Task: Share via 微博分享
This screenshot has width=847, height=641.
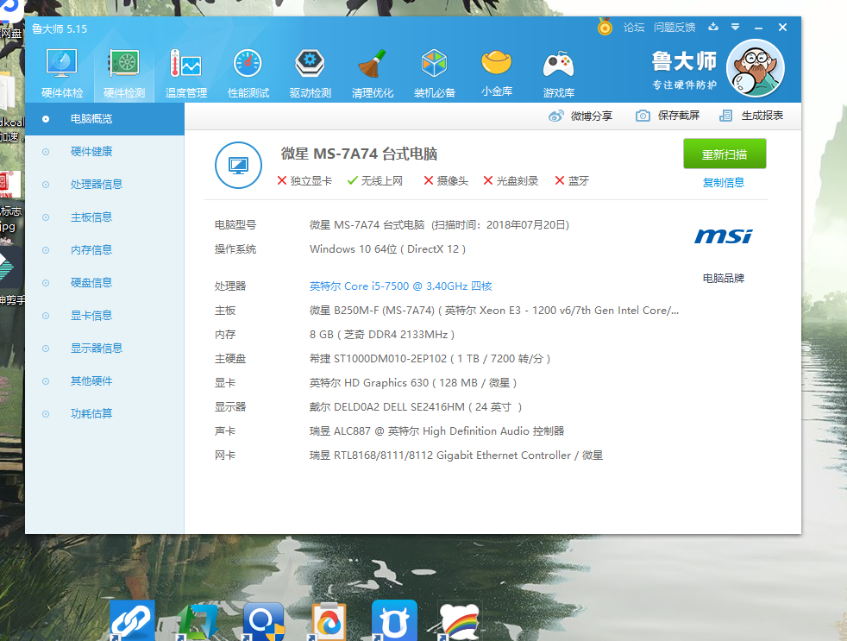Action: click(x=580, y=116)
